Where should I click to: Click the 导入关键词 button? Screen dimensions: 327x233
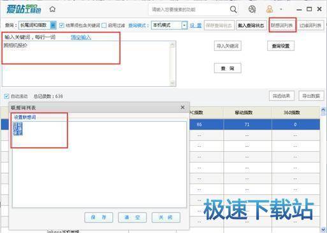tap(228, 46)
